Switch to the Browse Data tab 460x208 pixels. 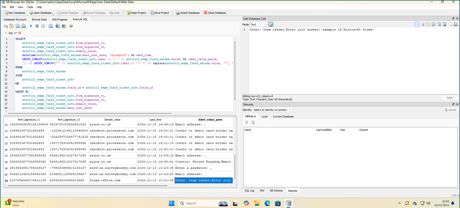39,19
